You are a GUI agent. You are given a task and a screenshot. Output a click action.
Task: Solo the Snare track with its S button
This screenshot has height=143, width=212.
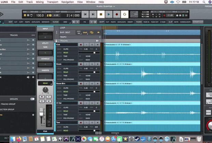[x=92, y=64]
